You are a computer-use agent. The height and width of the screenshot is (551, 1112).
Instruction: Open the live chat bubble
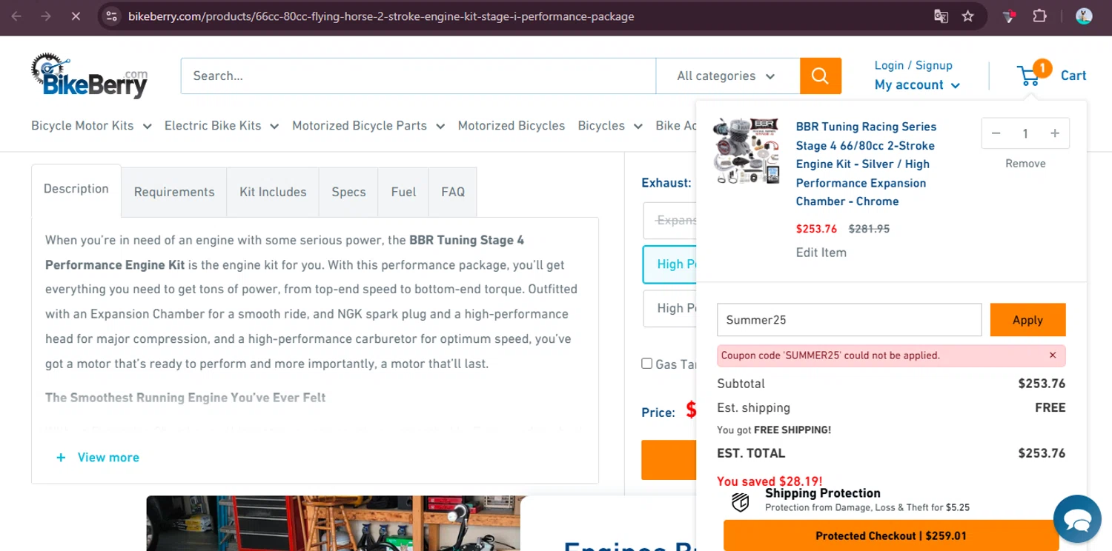click(x=1077, y=519)
